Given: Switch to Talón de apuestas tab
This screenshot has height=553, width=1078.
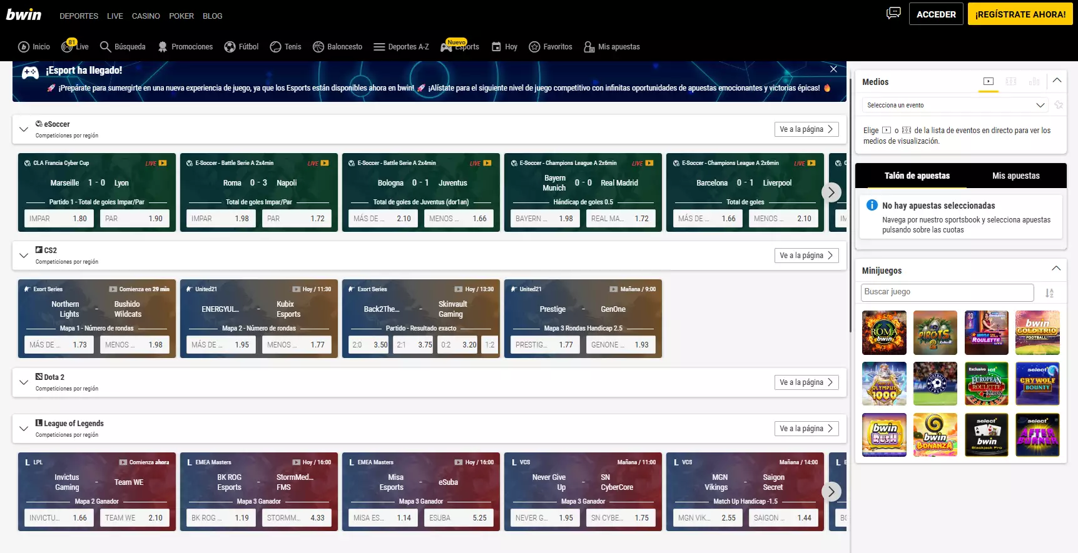Looking at the screenshot, I should coord(917,176).
